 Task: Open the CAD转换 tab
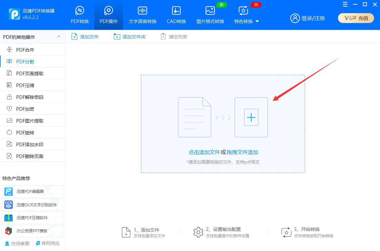click(176, 15)
